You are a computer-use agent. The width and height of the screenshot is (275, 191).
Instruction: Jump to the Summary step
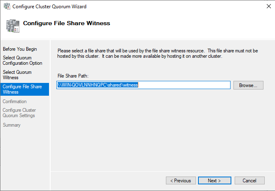coord(12,125)
